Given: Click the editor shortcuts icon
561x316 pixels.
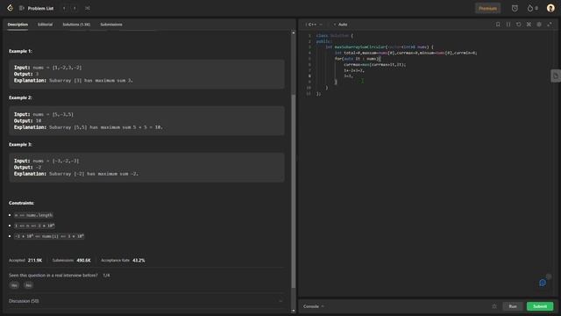Looking at the screenshot, I should [529, 25].
